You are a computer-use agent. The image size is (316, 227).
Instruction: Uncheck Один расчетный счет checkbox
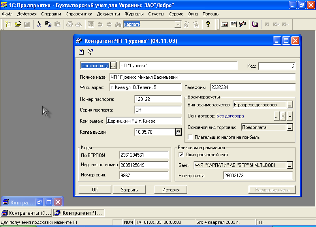[x=181, y=155]
